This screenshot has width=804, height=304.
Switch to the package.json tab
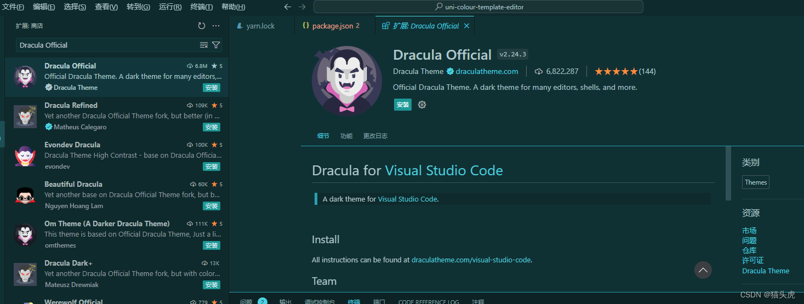point(332,26)
